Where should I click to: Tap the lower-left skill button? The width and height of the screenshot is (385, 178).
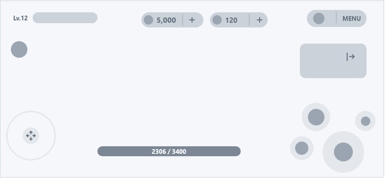coord(302,148)
